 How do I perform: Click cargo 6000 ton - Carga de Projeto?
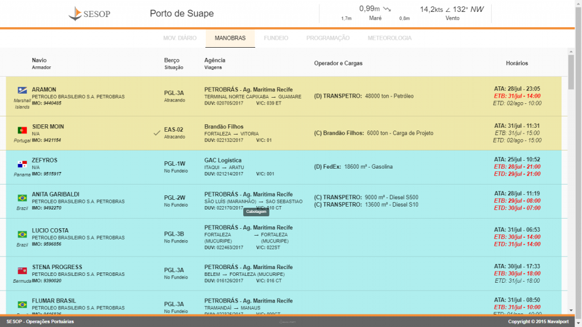(x=400, y=133)
